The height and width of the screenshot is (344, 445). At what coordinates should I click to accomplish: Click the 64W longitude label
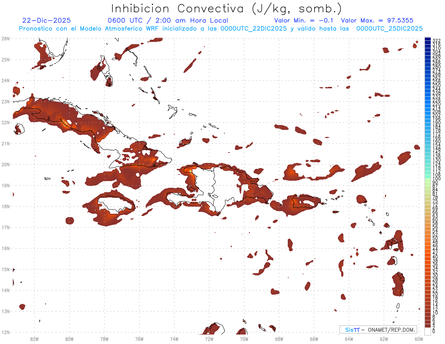(x=349, y=339)
